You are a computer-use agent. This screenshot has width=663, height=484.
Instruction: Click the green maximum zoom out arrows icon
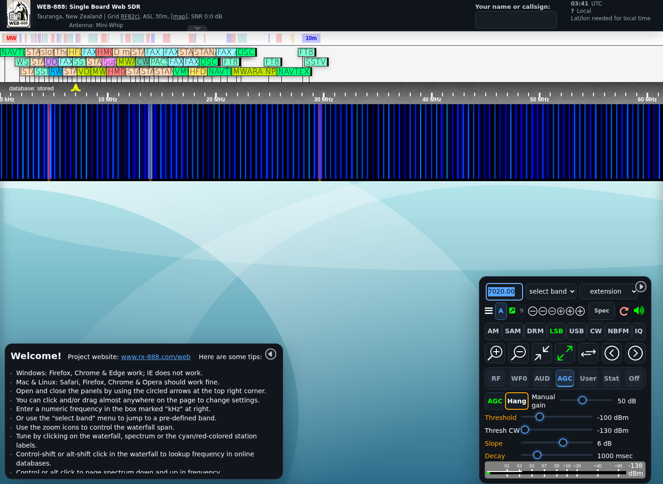coord(565,353)
